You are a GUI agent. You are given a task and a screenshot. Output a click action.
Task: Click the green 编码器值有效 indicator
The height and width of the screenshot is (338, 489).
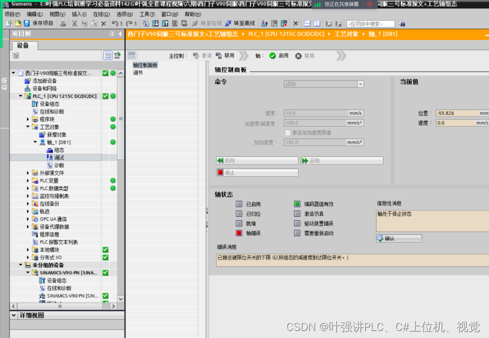(x=297, y=204)
